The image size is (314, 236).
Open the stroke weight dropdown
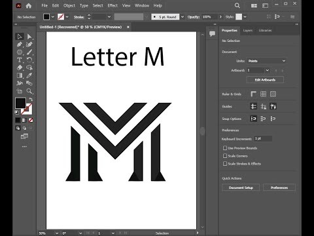(x=109, y=17)
